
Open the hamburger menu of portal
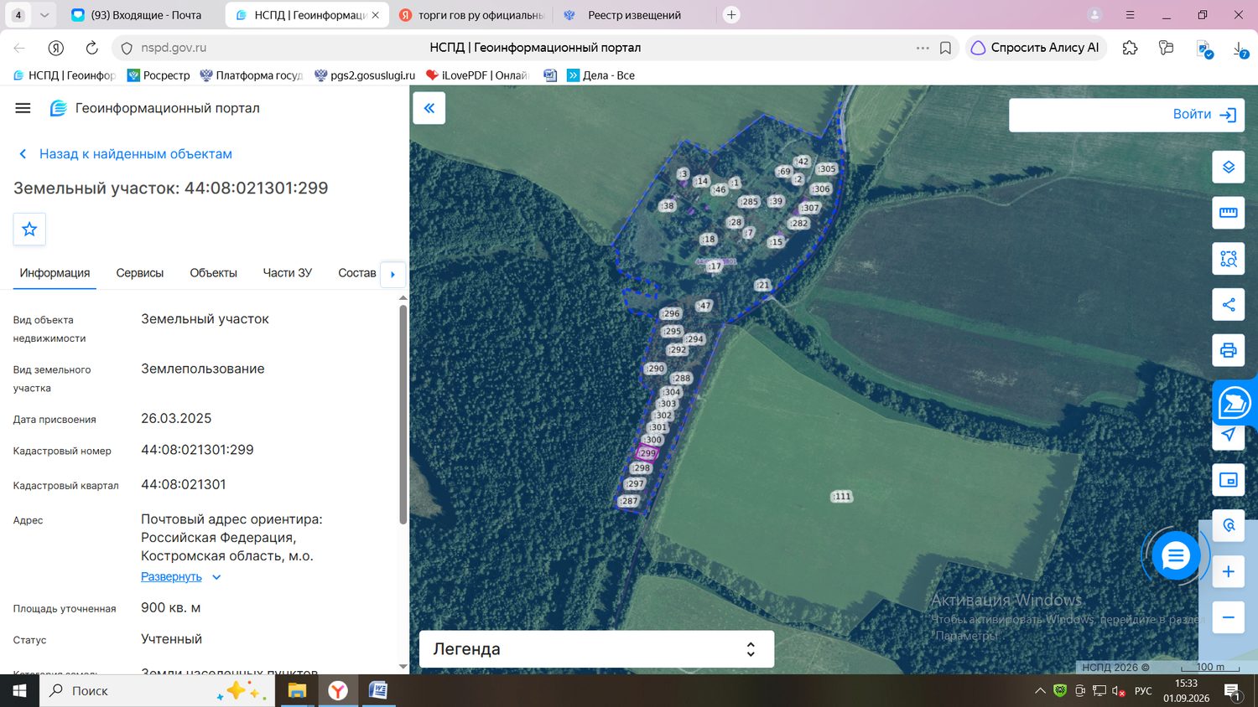(23, 108)
